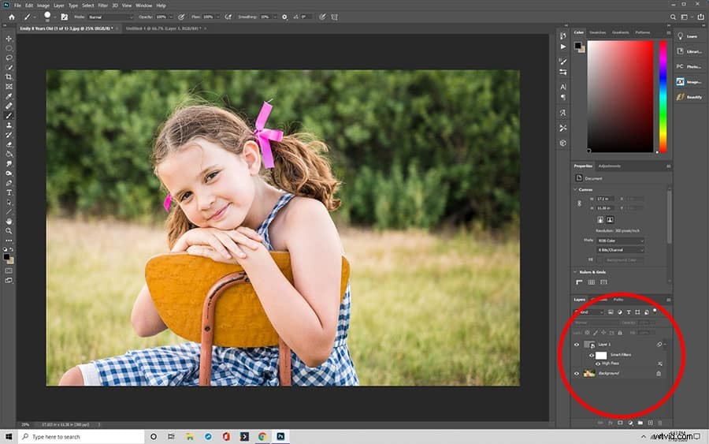
Task: Toggle Smart Filters visibility eye
Action: (x=592, y=356)
